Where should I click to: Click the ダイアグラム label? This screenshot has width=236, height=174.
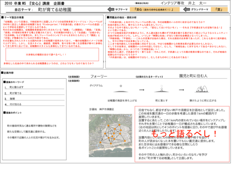tap(96, 86)
